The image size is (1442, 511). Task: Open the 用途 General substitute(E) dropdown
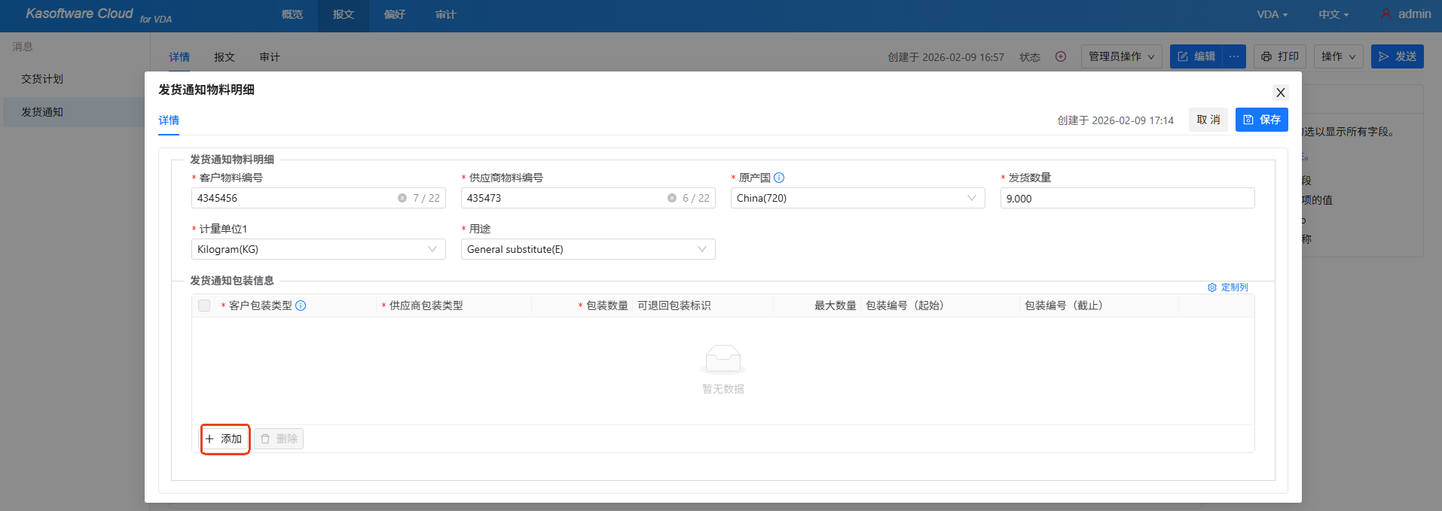588,249
